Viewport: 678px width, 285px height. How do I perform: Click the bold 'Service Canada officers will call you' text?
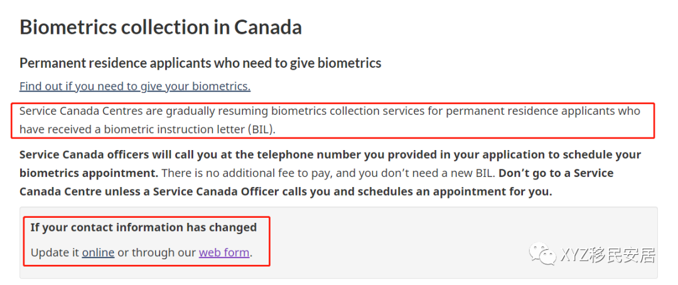tap(137, 154)
